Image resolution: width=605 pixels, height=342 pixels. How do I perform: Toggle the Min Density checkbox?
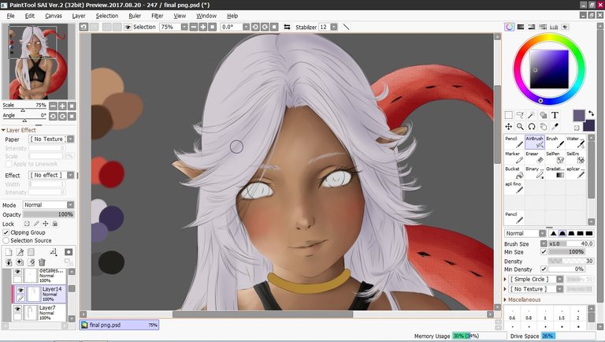(544, 269)
